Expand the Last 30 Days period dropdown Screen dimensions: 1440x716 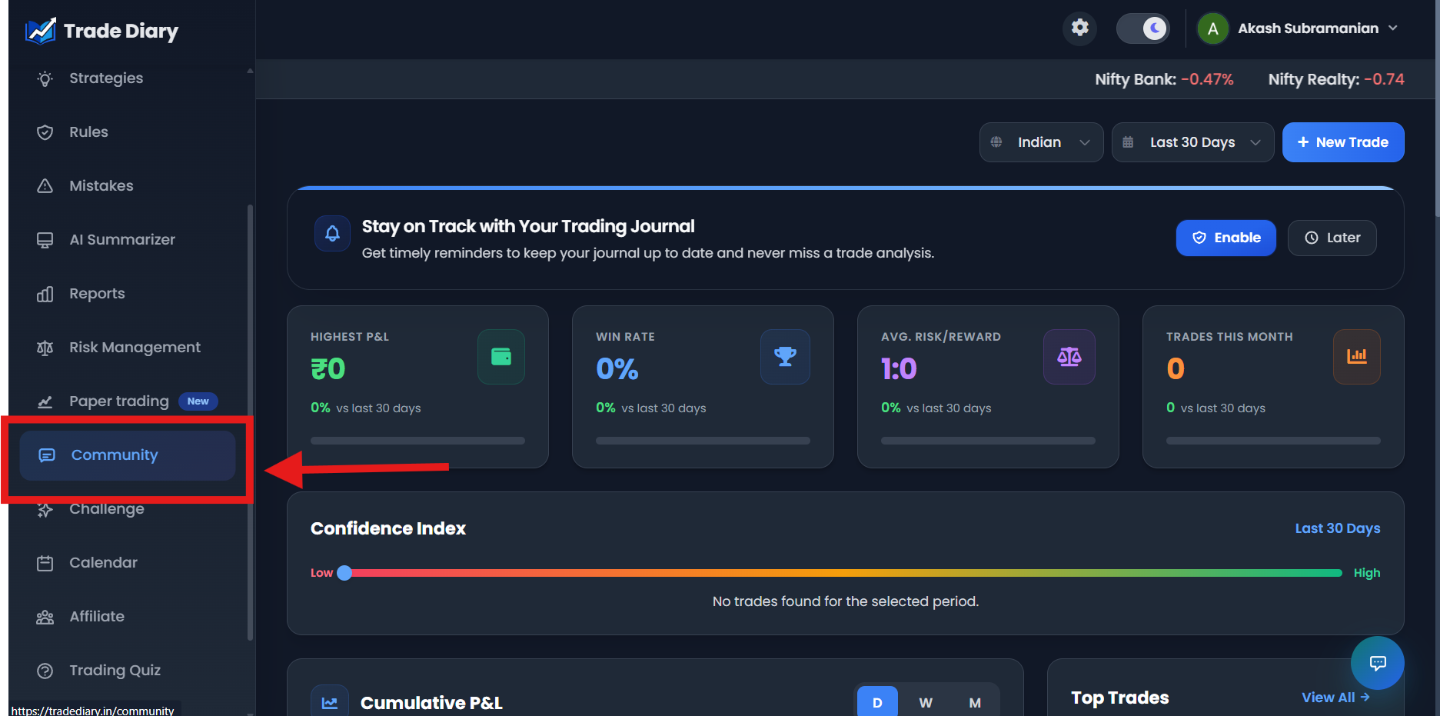1192,142
